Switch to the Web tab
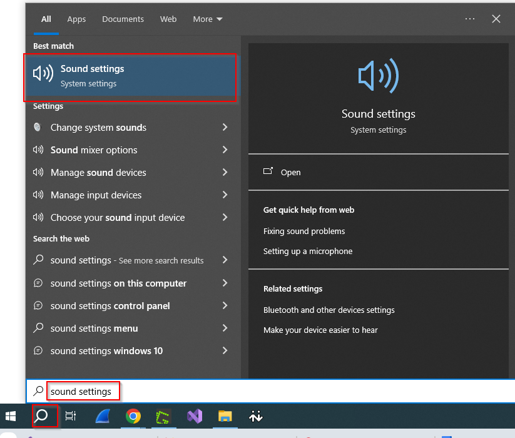Viewport: 515px width, 438px height. (x=168, y=19)
